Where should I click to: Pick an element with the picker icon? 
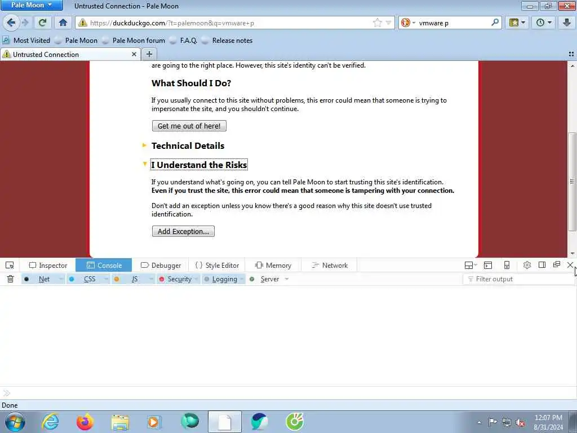(x=10, y=265)
